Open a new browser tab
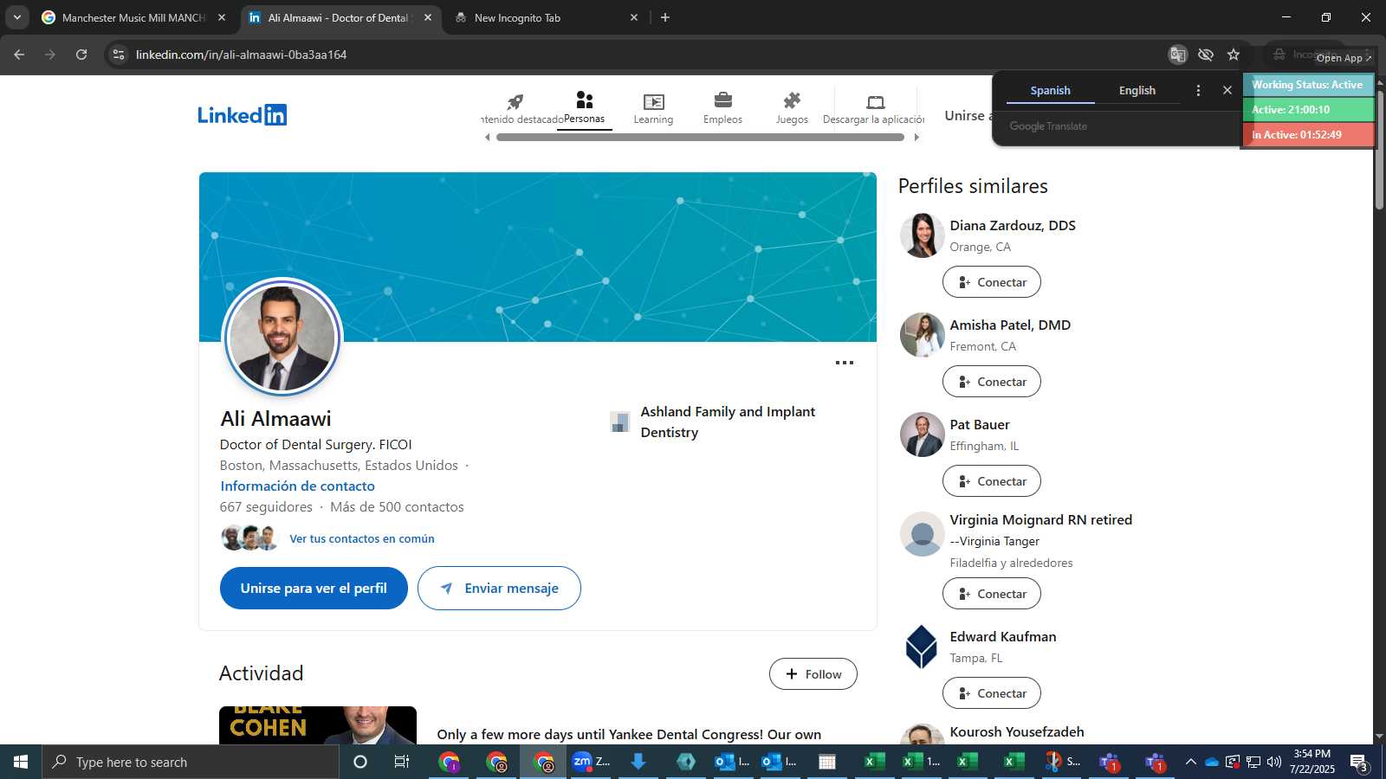Screen dimensions: 1386x779 click(665, 17)
